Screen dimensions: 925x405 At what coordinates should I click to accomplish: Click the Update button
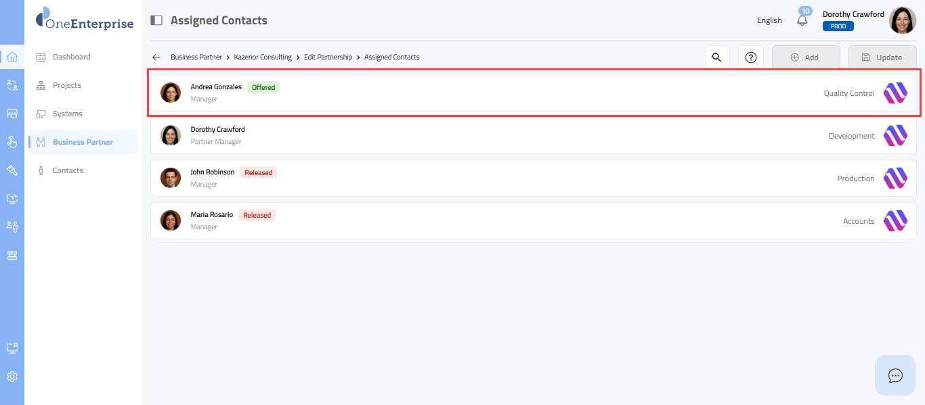[x=882, y=57]
